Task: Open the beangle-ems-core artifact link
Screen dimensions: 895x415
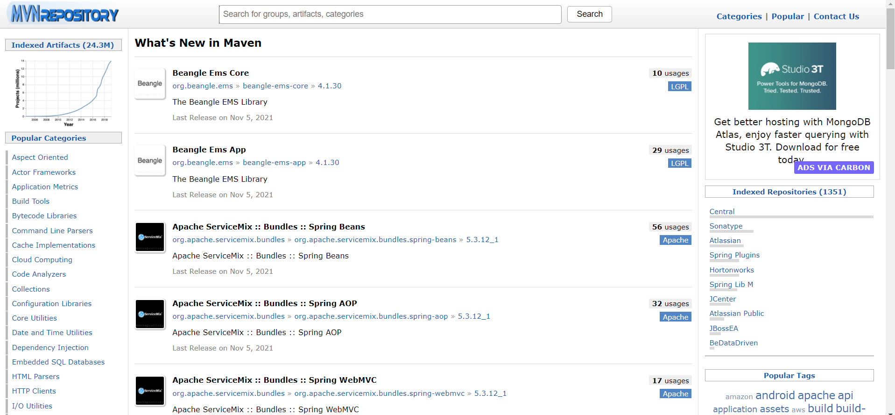Action: 275,86
